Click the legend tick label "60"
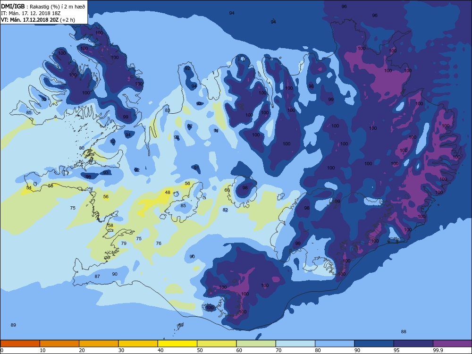Image resolution: width=472 pixels, height=354 pixels. [x=239, y=350]
